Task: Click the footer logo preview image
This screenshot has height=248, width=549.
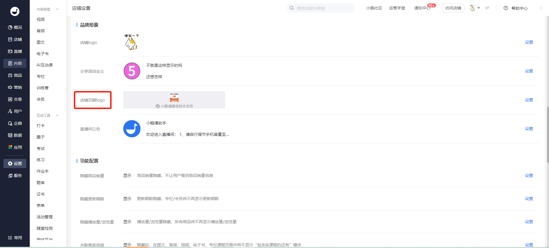Action: tap(174, 100)
